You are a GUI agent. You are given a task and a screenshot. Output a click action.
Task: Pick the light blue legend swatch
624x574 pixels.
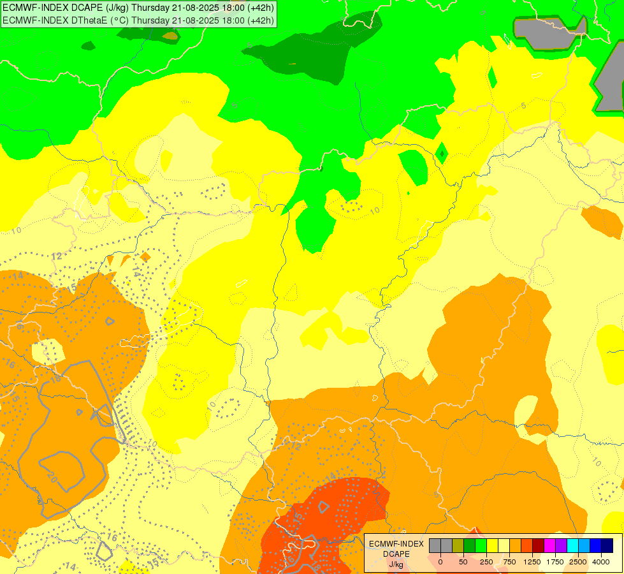pyautogui.click(x=584, y=546)
